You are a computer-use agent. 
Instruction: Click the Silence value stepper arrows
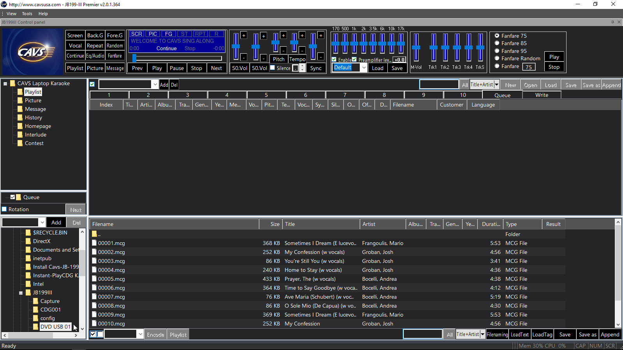pos(302,68)
